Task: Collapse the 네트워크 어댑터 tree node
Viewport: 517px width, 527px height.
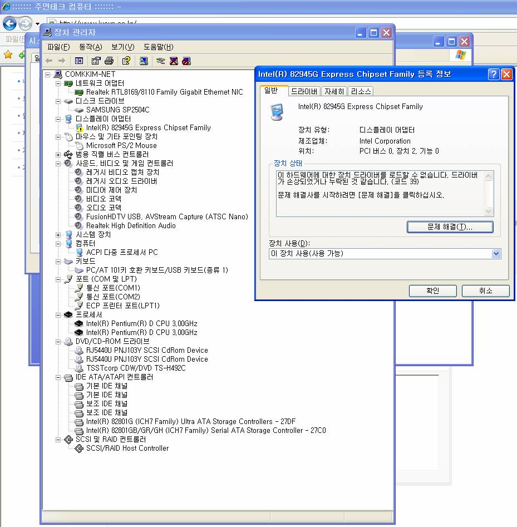Action: tap(58, 83)
